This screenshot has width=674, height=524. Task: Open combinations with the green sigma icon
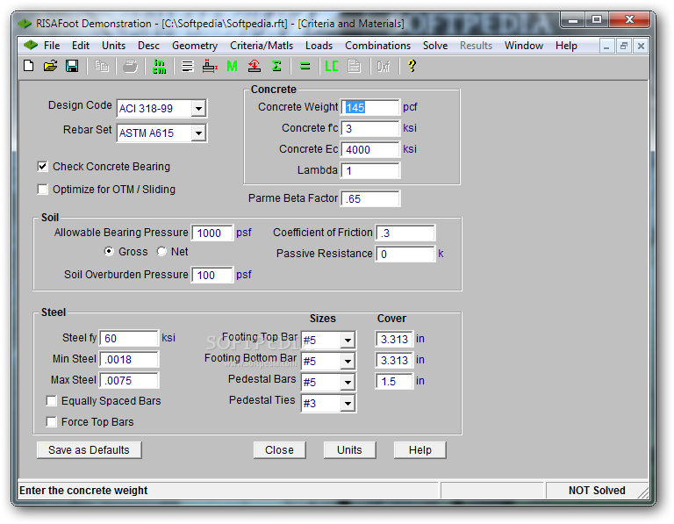(276, 66)
